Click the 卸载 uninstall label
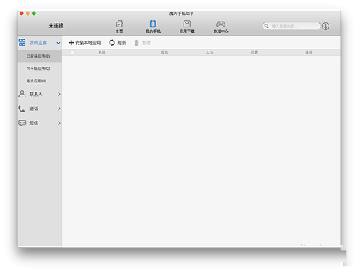Image resolution: width=358 pixels, height=272 pixels. tap(146, 43)
